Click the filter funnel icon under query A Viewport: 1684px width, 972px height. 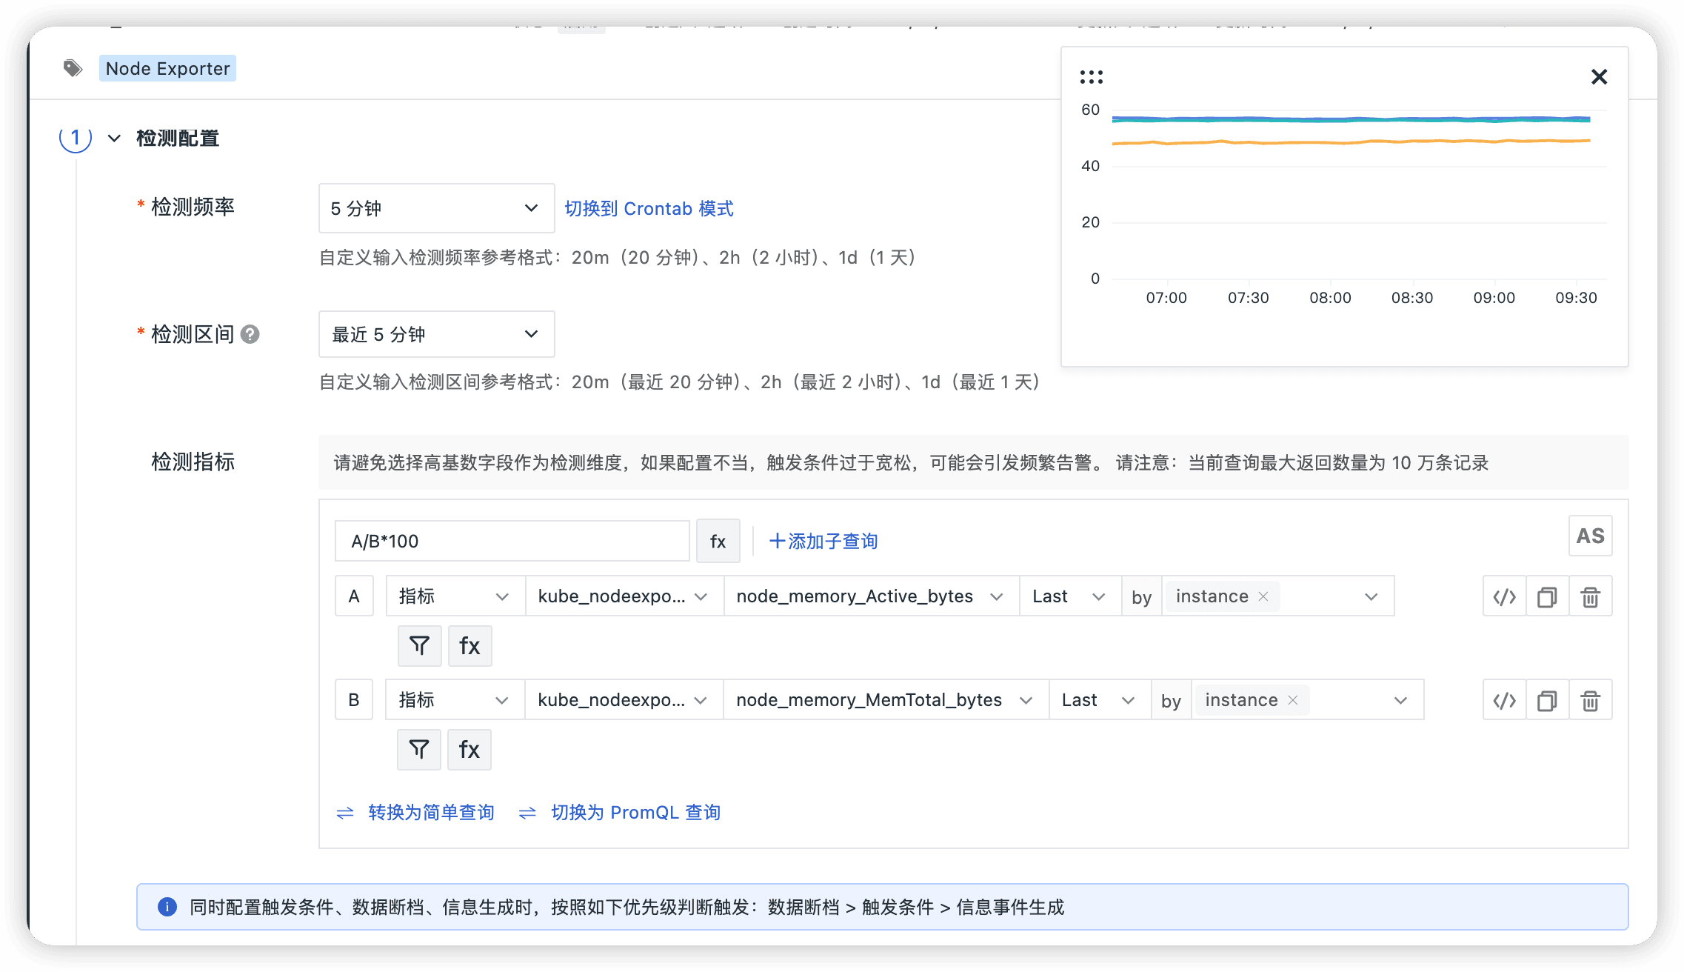click(x=419, y=646)
